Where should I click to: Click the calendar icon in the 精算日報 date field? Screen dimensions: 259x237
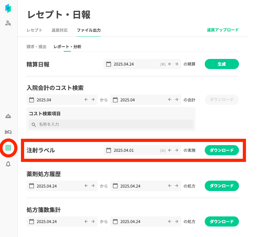109,64
